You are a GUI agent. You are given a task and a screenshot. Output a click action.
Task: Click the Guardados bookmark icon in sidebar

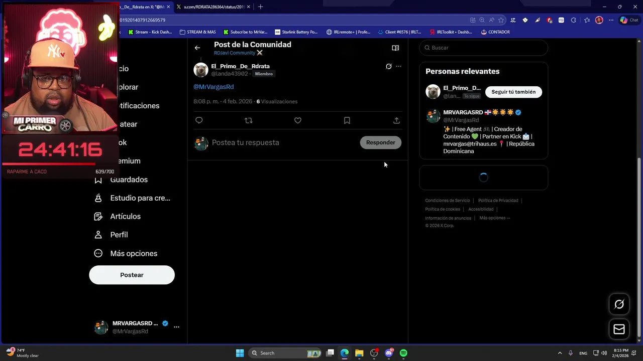(98, 179)
